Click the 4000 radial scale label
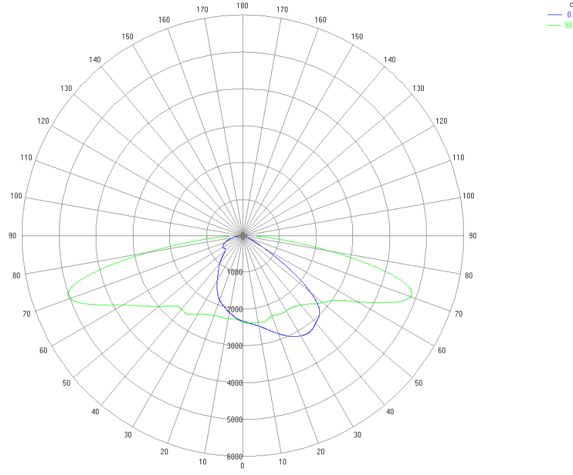This screenshot has height=475, width=573. [235, 383]
